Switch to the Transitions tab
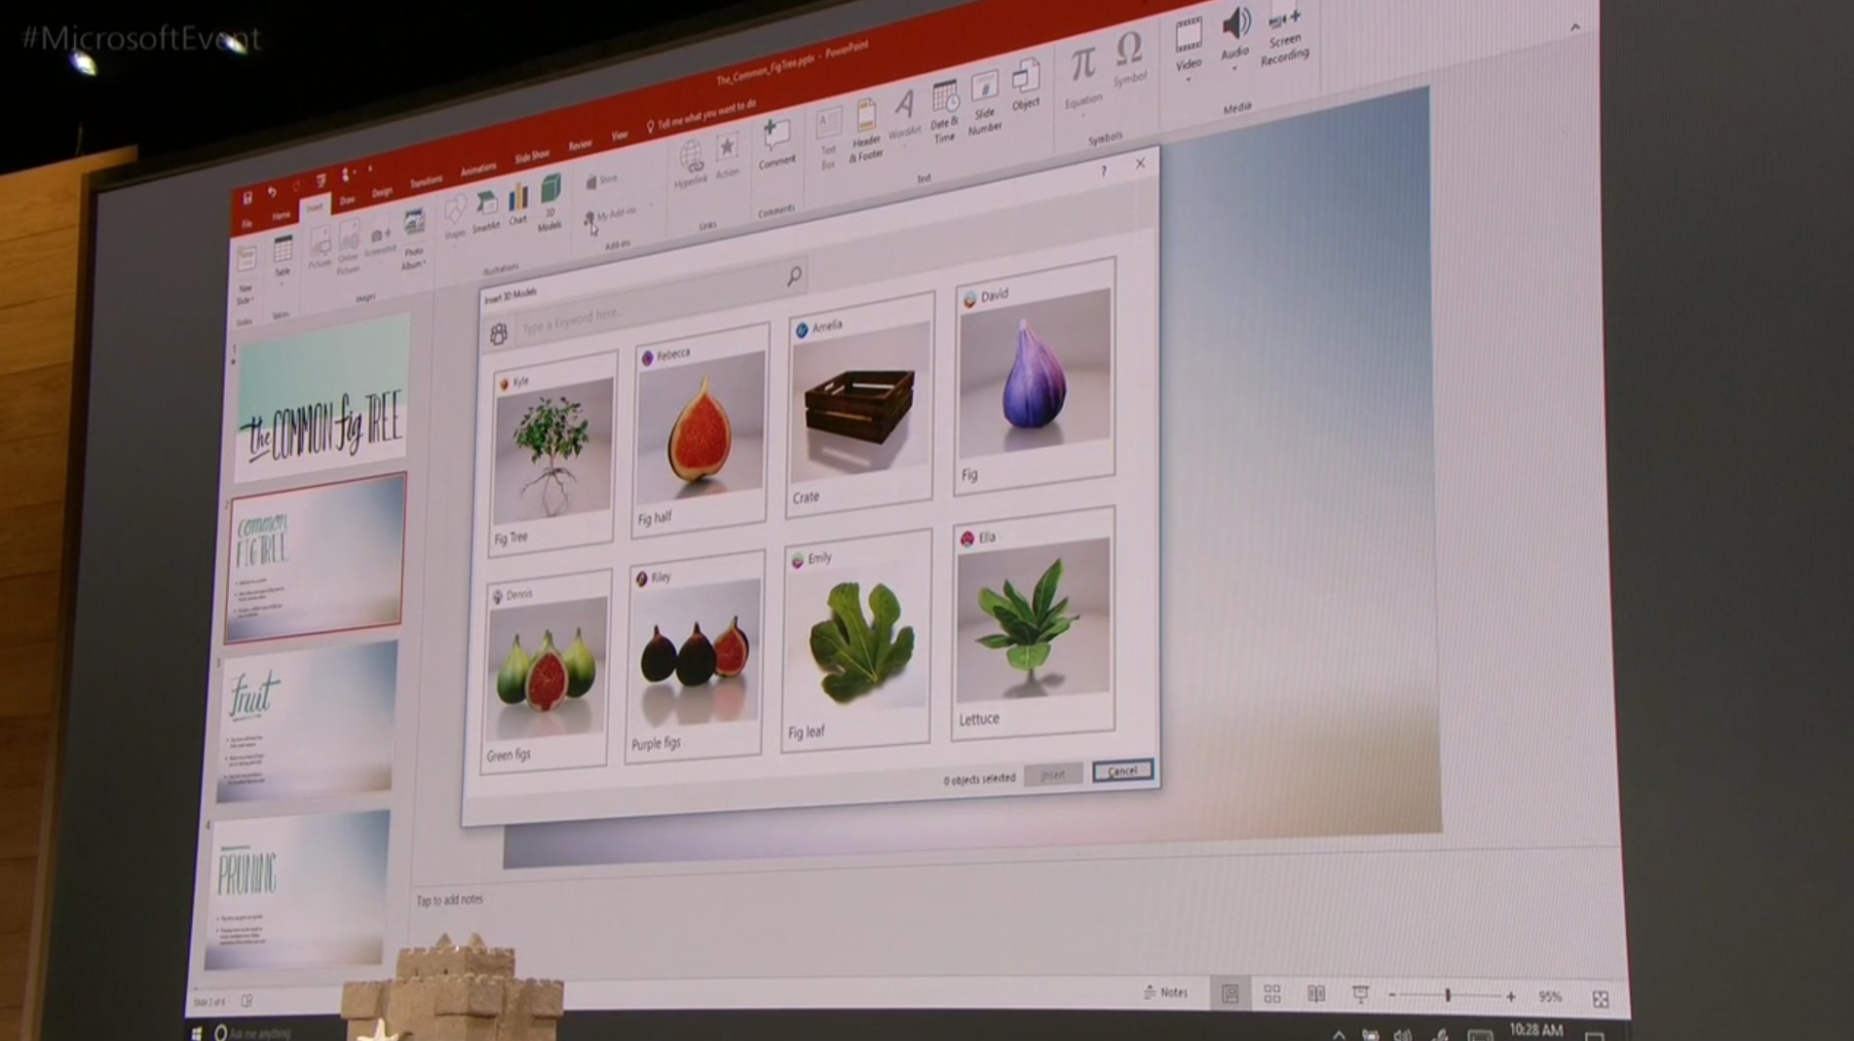 pos(426,182)
